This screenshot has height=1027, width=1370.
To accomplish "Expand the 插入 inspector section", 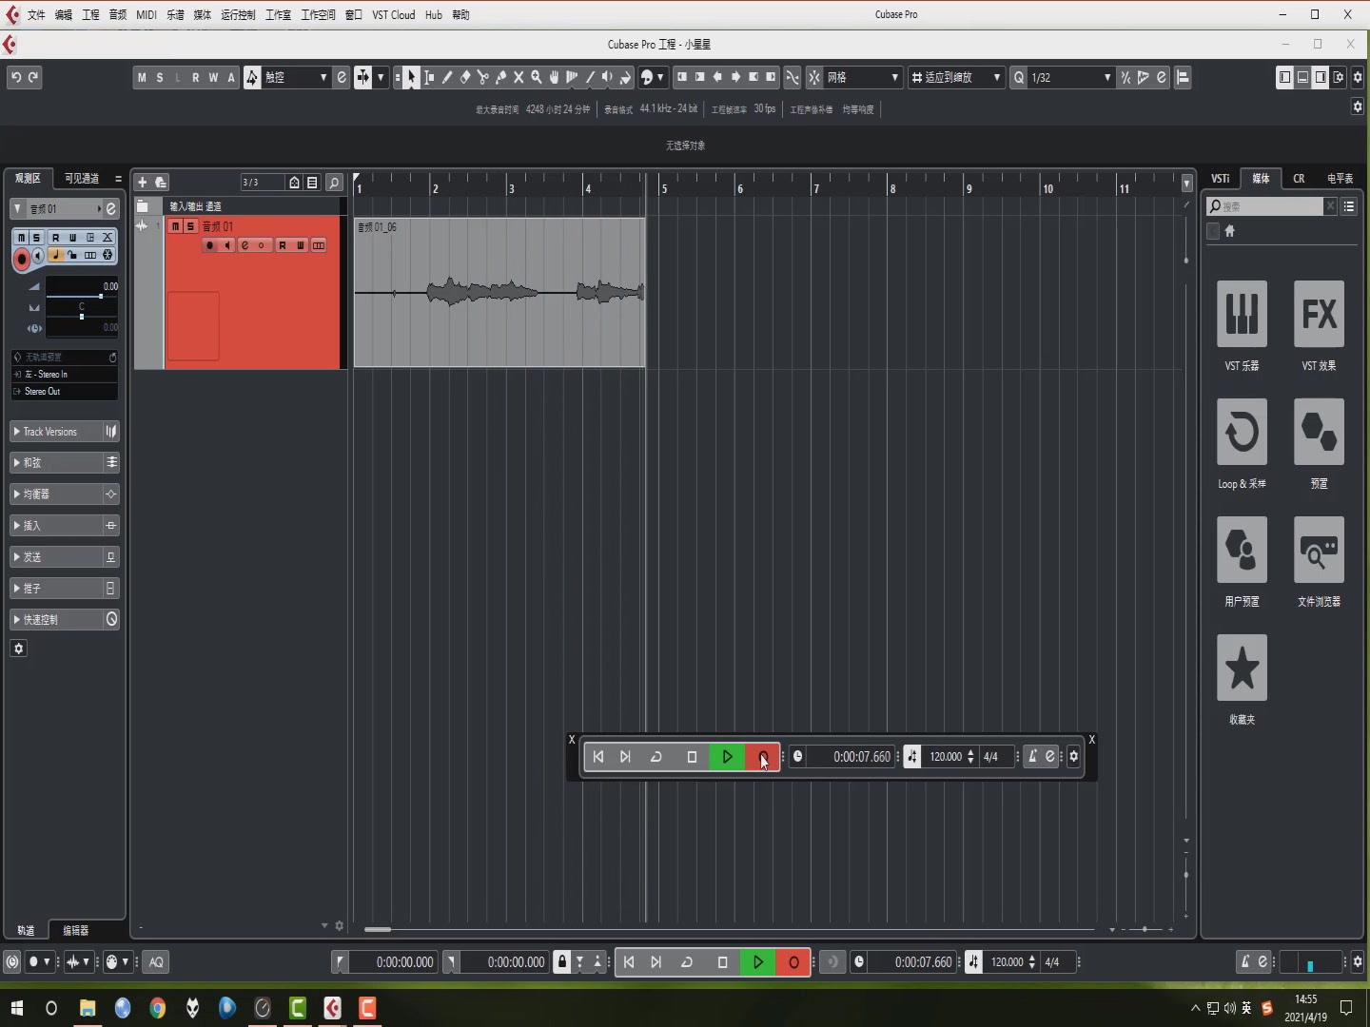I will pyautogui.click(x=56, y=525).
